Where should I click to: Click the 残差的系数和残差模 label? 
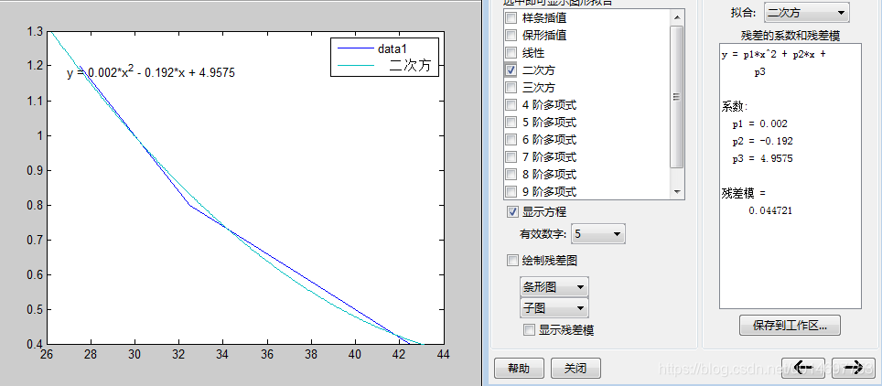[791, 36]
